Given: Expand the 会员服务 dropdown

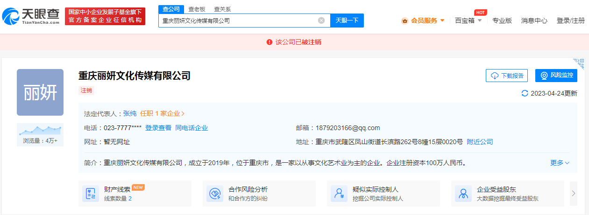Looking at the screenshot, I should [423, 21].
